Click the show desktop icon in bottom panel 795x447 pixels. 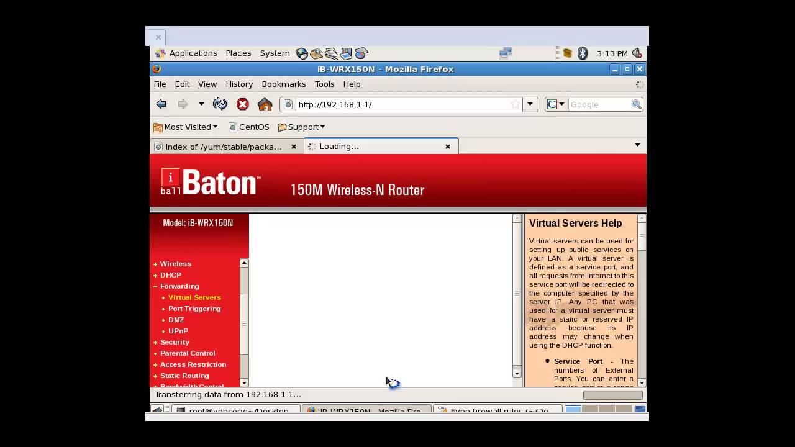click(x=157, y=410)
